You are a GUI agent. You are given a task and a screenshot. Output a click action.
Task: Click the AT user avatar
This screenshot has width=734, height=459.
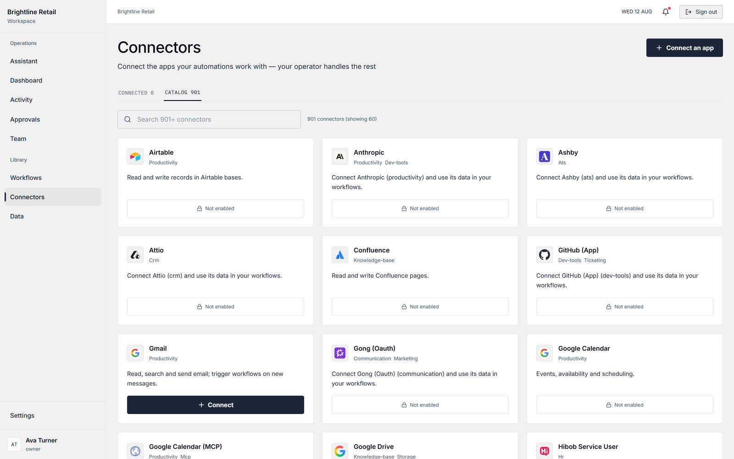14,444
